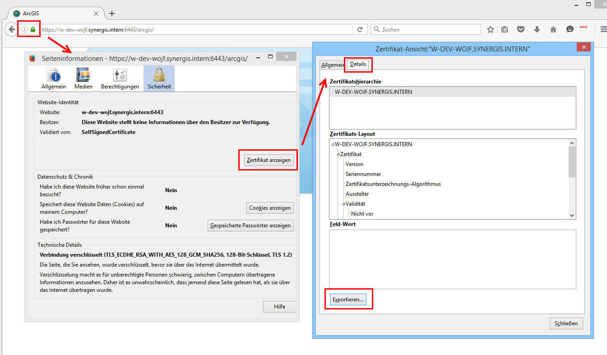
Task: Switch to the Details tab in Zertifikat-Ansicht
Action: (358, 65)
